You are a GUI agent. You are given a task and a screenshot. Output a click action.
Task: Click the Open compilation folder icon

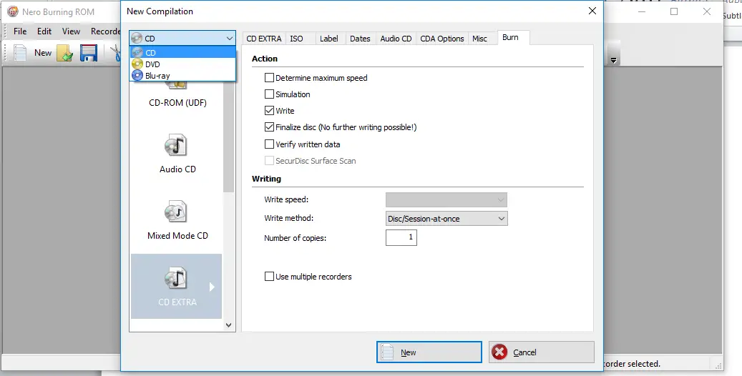(65, 53)
